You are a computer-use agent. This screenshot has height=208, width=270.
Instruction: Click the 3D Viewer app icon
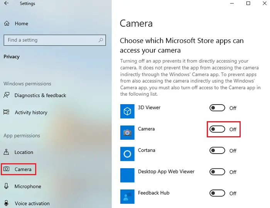[127, 111]
